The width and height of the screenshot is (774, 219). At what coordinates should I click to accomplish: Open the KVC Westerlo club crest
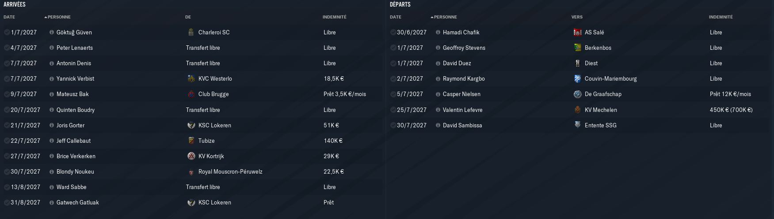click(x=191, y=78)
